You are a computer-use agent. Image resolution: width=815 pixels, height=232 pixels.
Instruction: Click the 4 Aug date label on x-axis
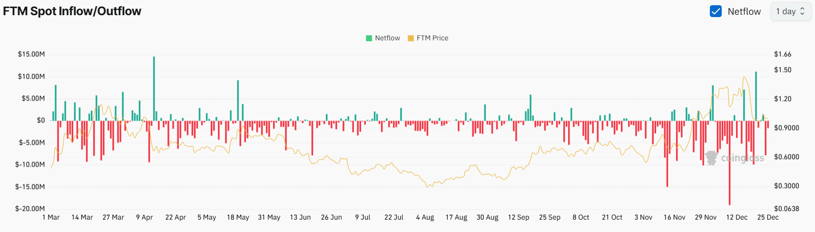coord(425,217)
